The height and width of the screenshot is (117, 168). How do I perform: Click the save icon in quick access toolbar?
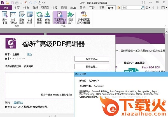(12, 3)
